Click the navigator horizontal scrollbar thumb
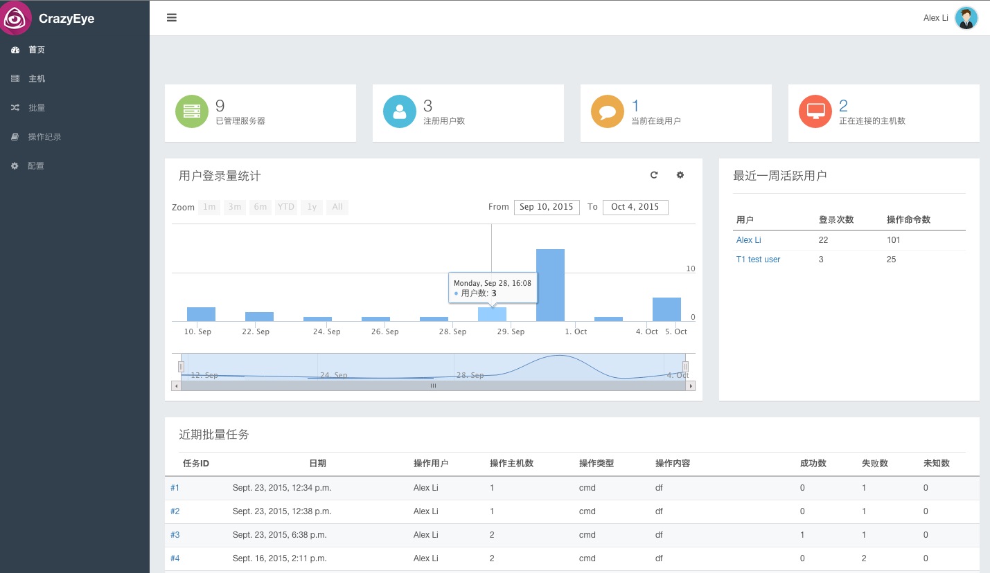Viewport: 990px width, 573px height. [x=433, y=386]
